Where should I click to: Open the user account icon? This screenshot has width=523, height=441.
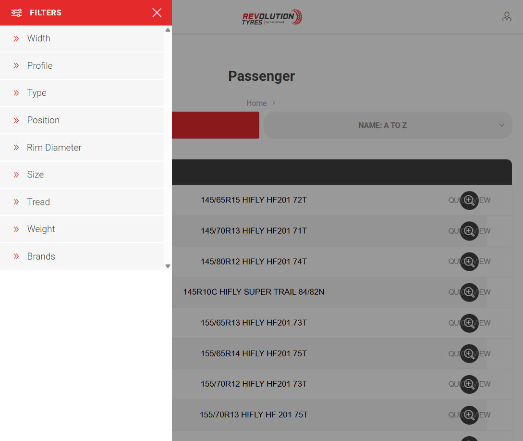pos(507,16)
